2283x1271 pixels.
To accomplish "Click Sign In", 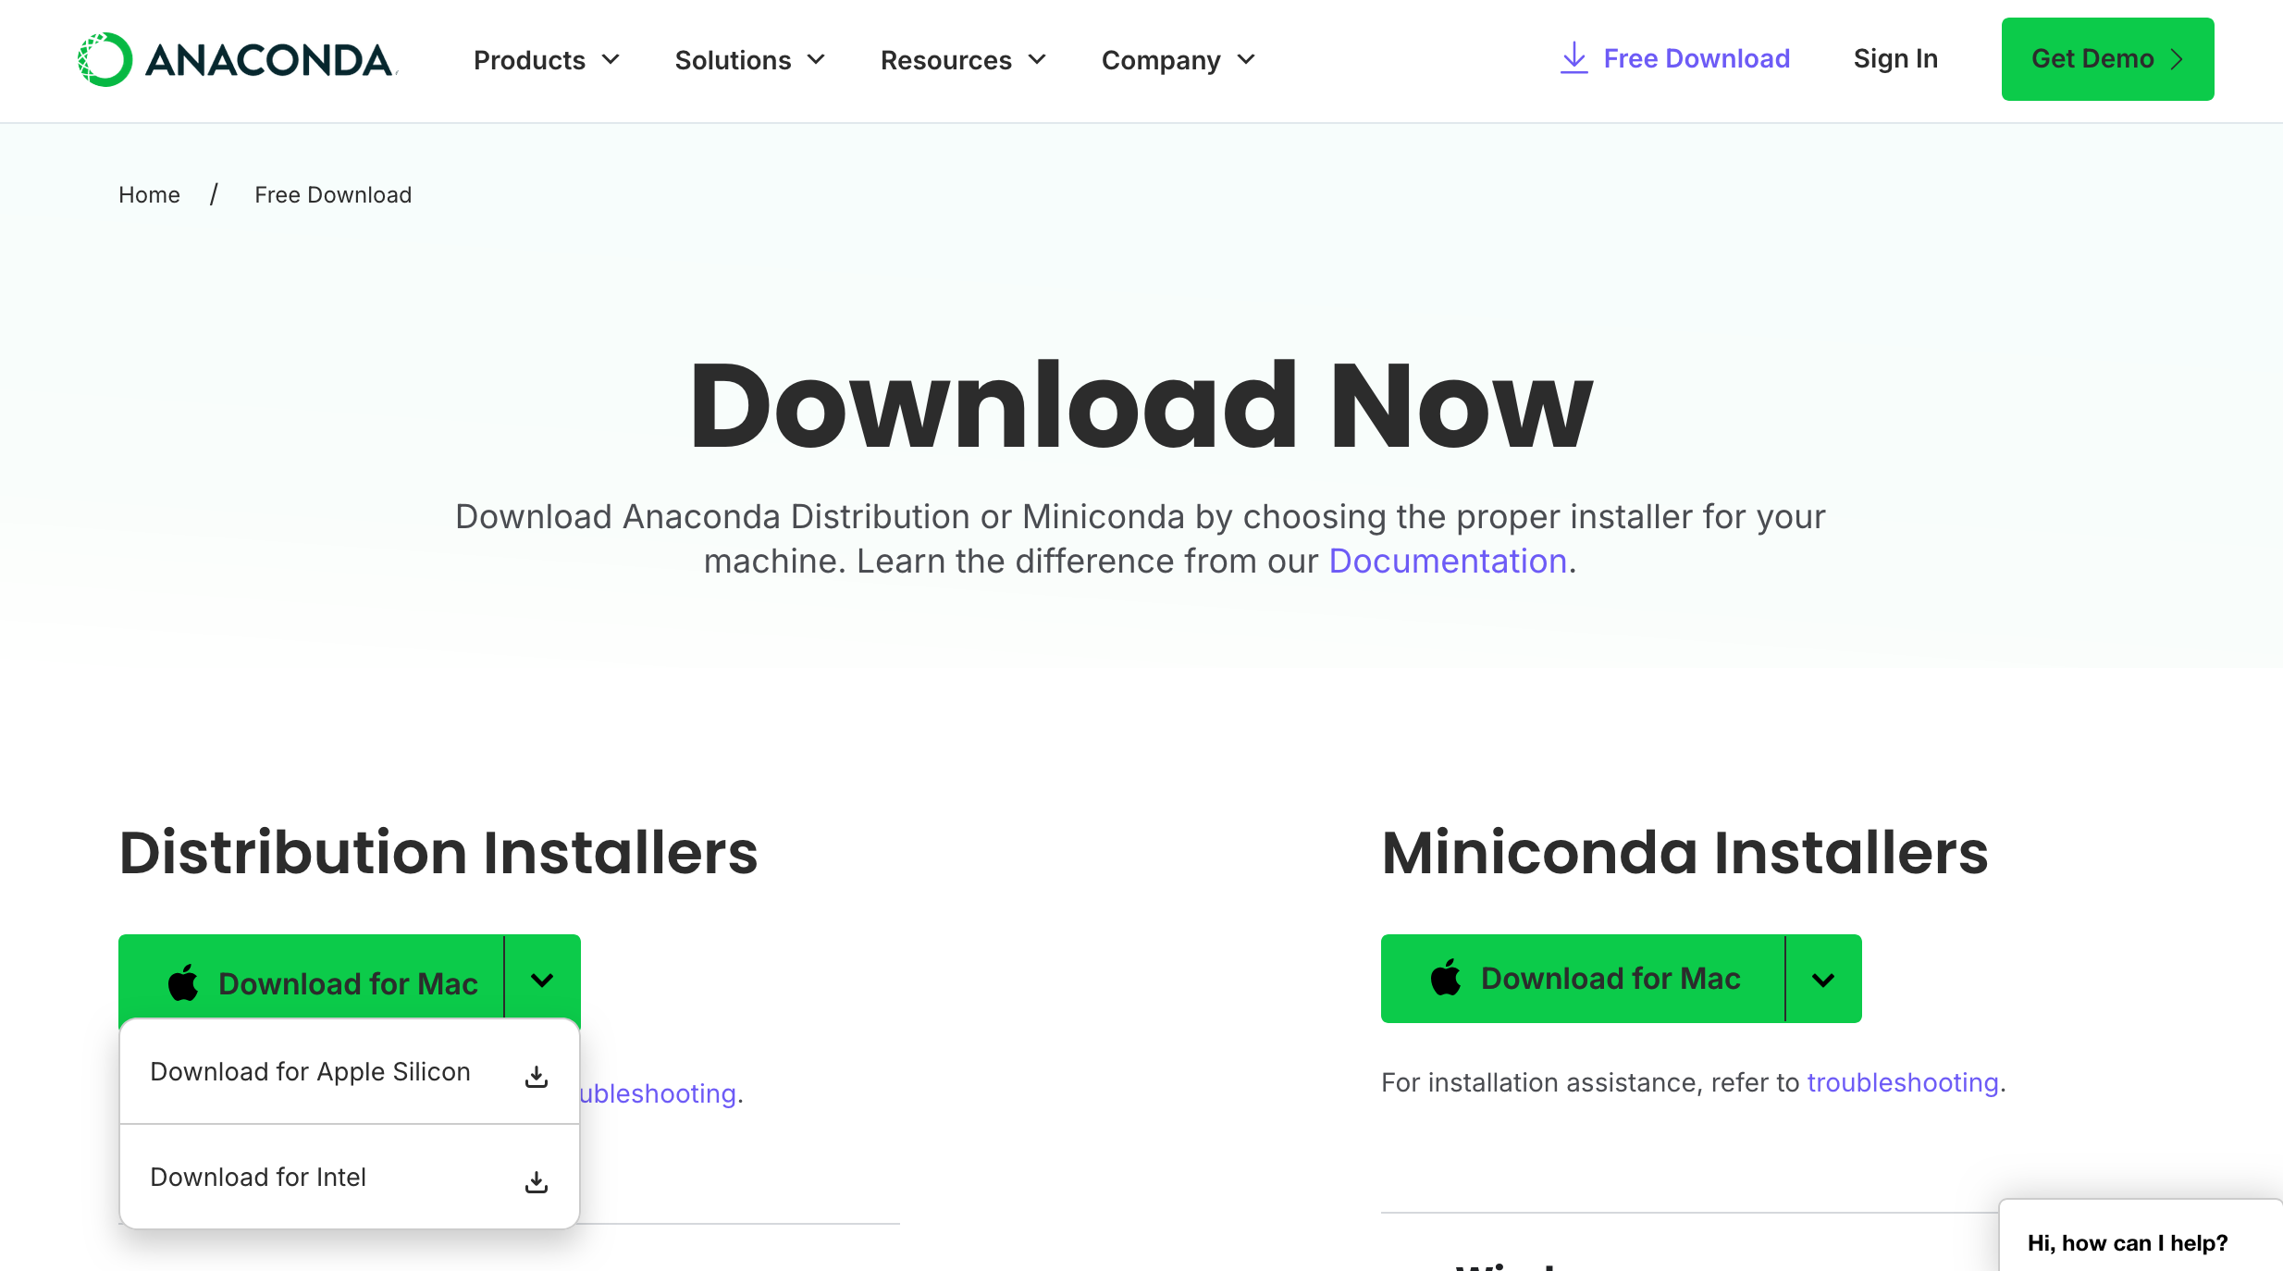I will pos(1895,58).
